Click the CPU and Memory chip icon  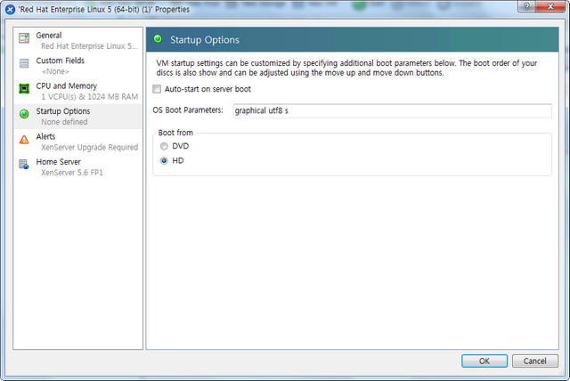[24, 88]
